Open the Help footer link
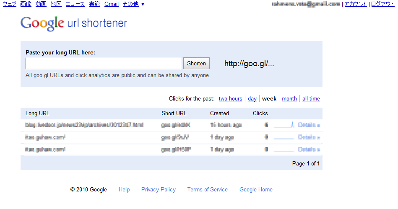The image size is (398, 209). pyautogui.click(x=124, y=189)
